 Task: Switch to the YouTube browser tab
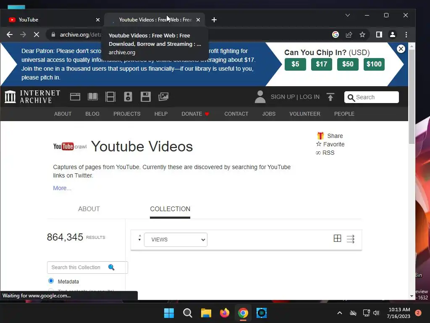click(52, 20)
